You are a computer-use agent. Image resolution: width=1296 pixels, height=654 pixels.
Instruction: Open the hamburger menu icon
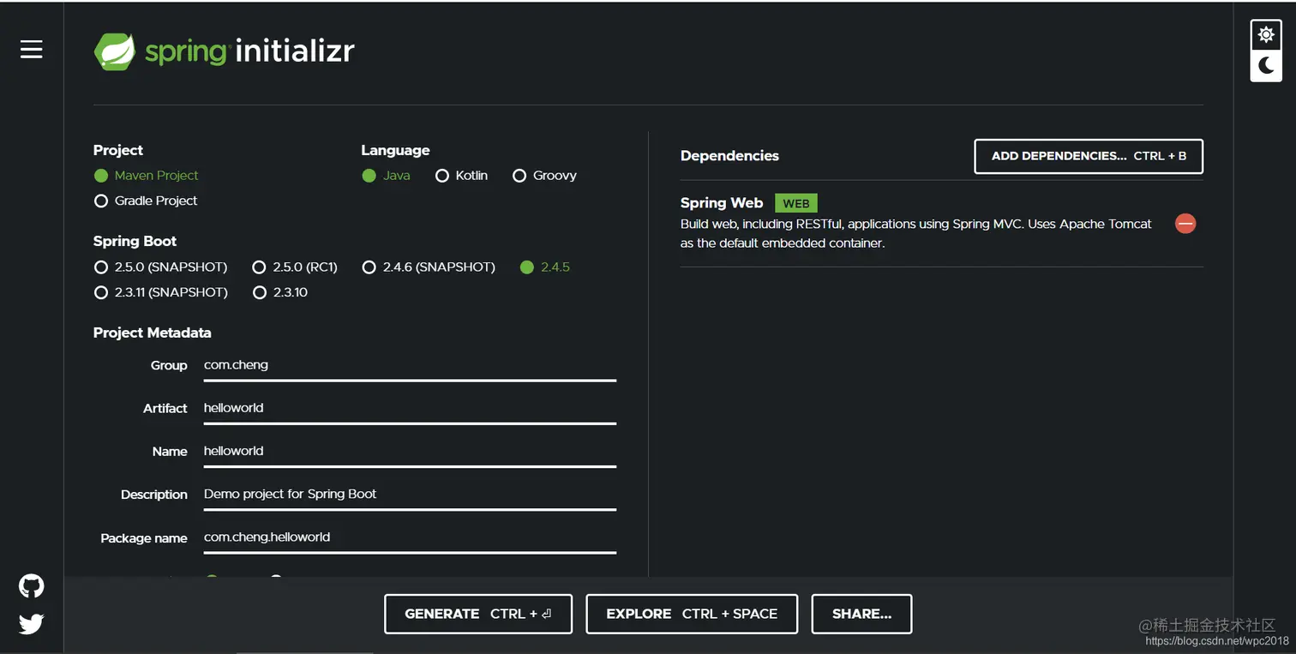pos(32,50)
